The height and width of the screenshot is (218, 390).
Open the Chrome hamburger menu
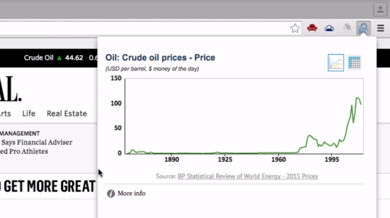tap(380, 28)
